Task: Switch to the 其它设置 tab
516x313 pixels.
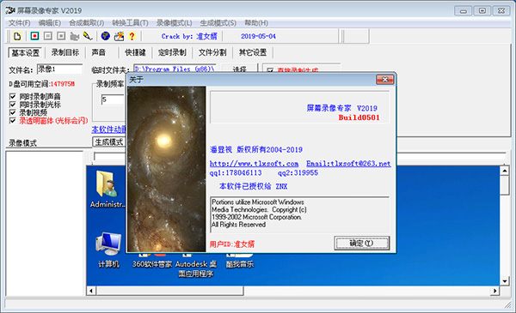Action: 252,52
